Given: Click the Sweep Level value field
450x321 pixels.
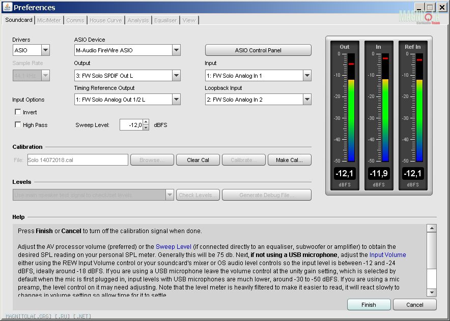Looking at the screenshot, I should click(131, 125).
